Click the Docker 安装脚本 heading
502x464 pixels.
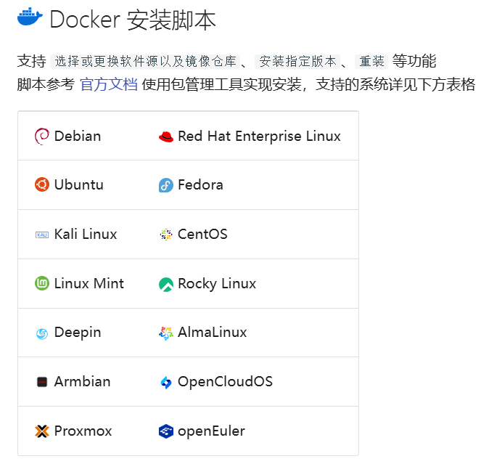coord(133,20)
